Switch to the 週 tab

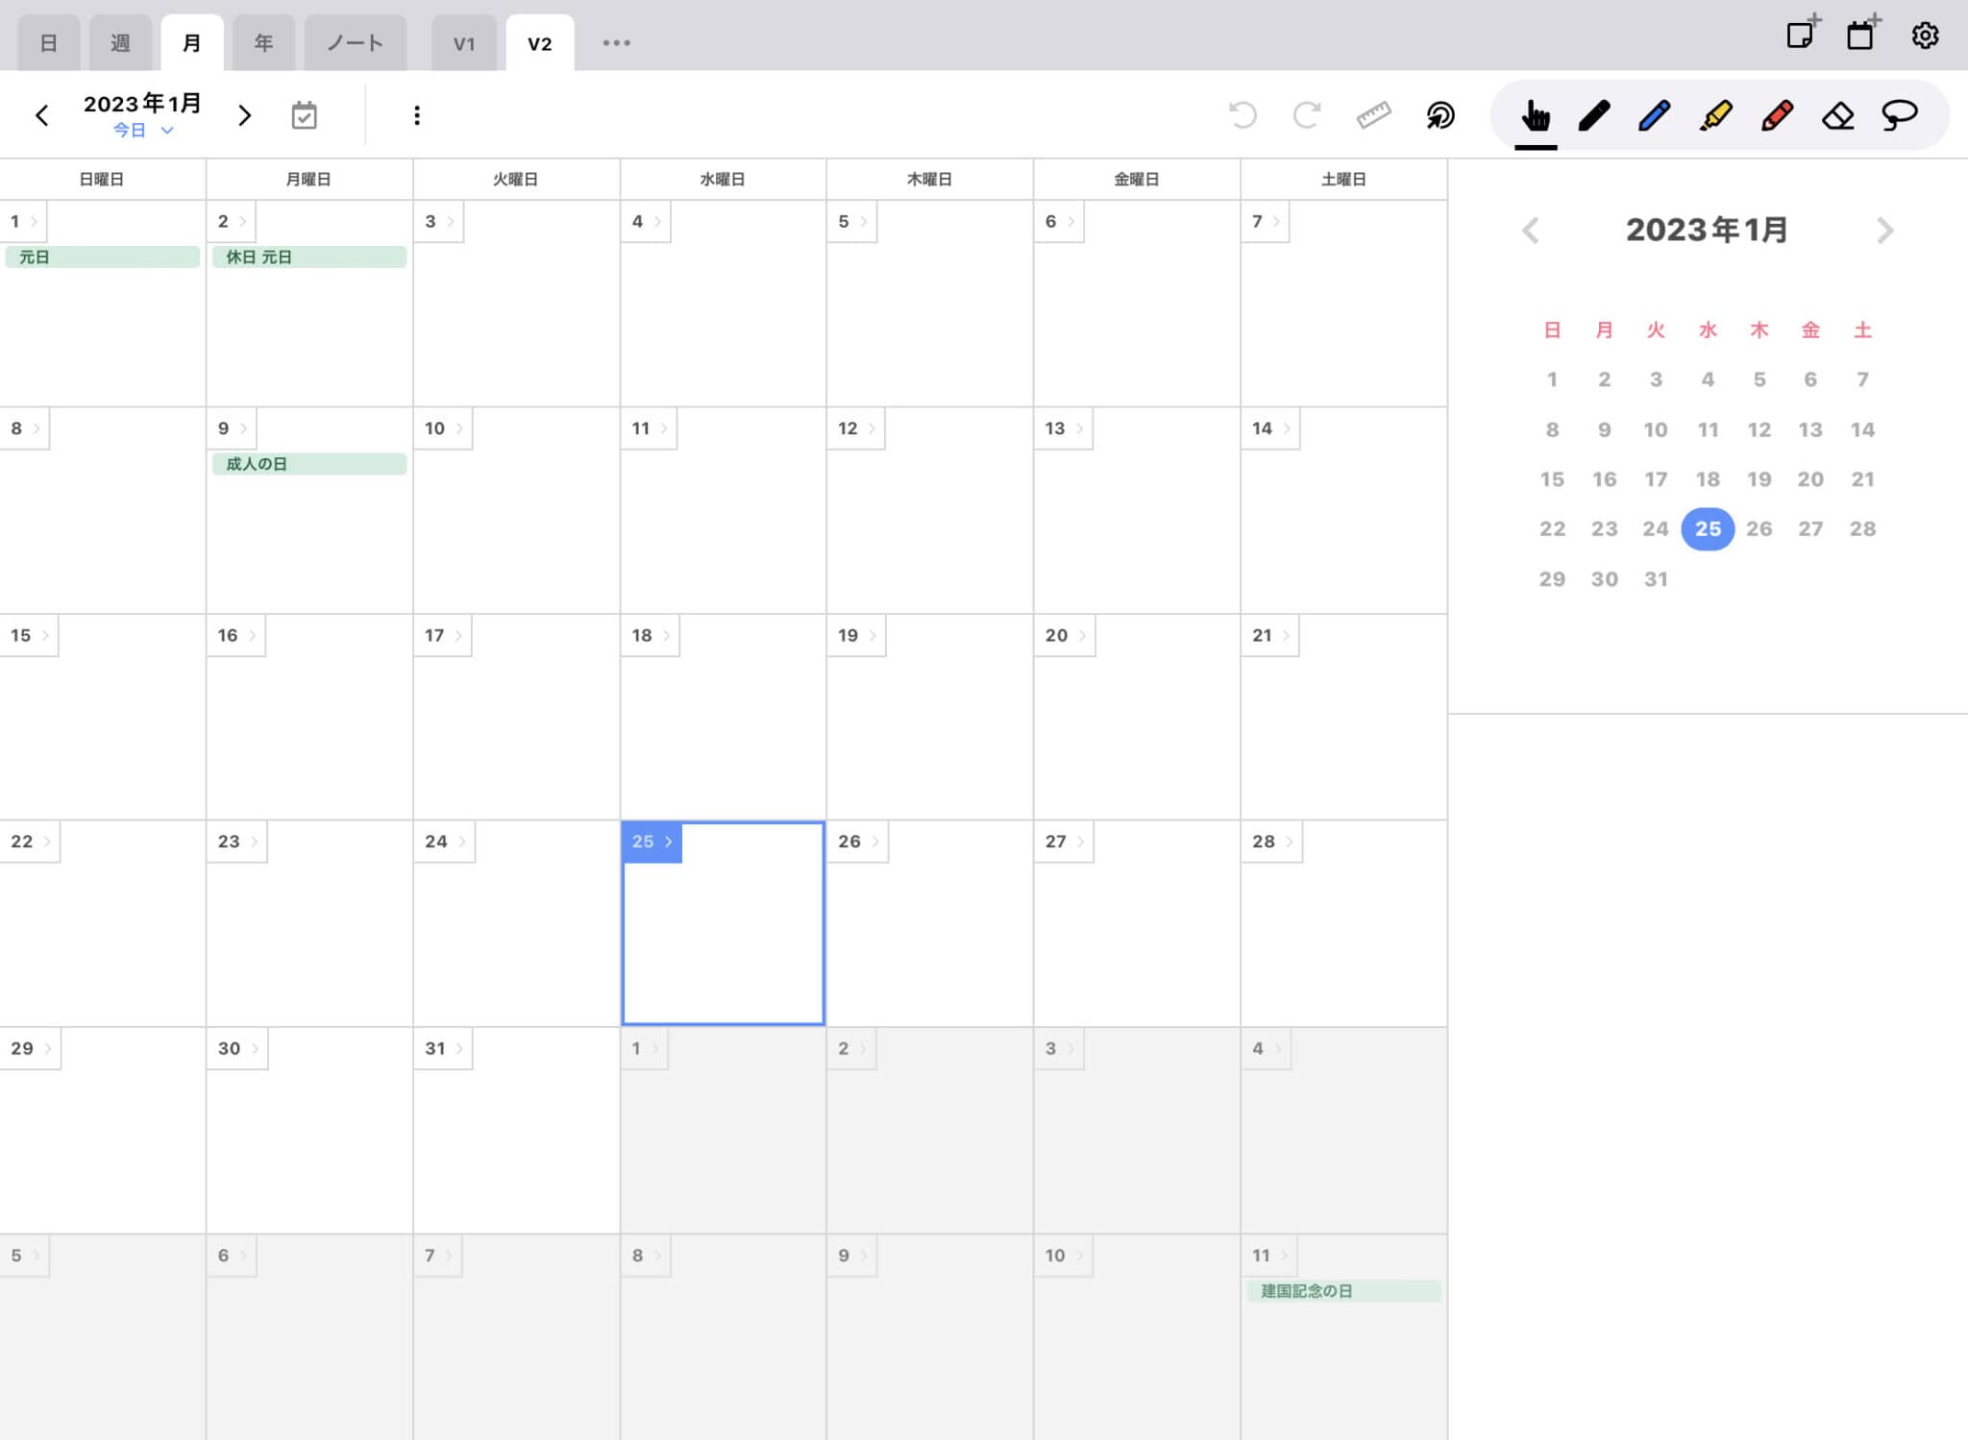pyautogui.click(x=120, y=41)
